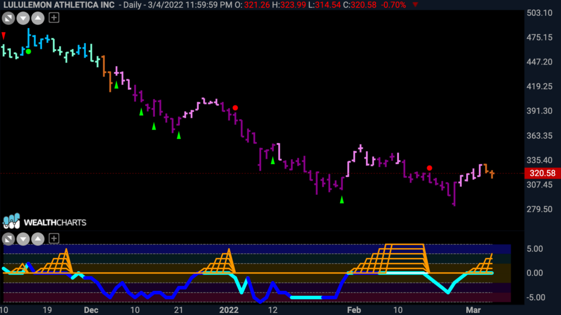Click the 391.30 price axis label
This screenshot has width=561, height=315.
point(540,111)
